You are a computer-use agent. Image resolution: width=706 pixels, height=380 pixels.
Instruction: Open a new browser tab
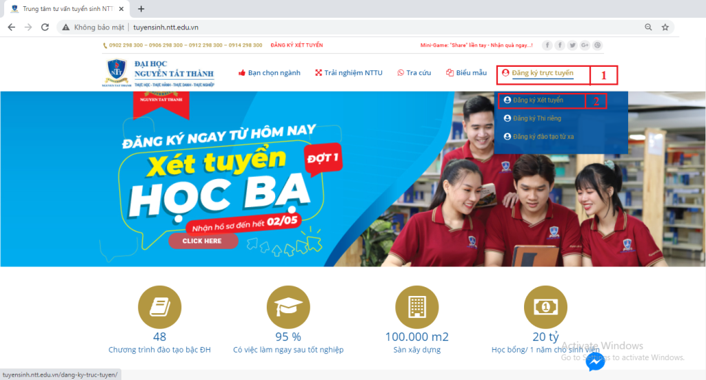141,9
